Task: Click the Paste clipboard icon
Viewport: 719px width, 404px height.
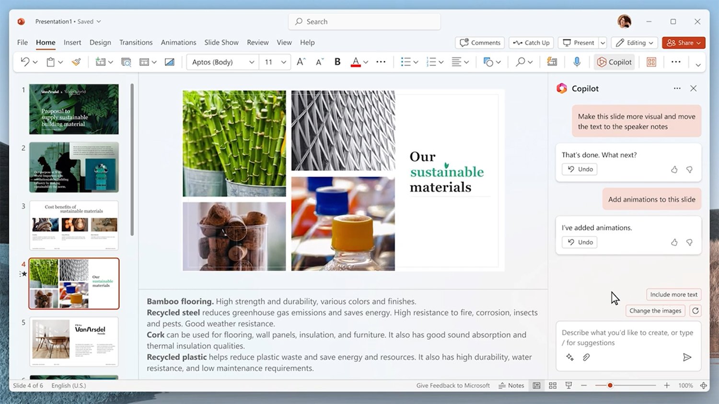Action: (50, 62)
